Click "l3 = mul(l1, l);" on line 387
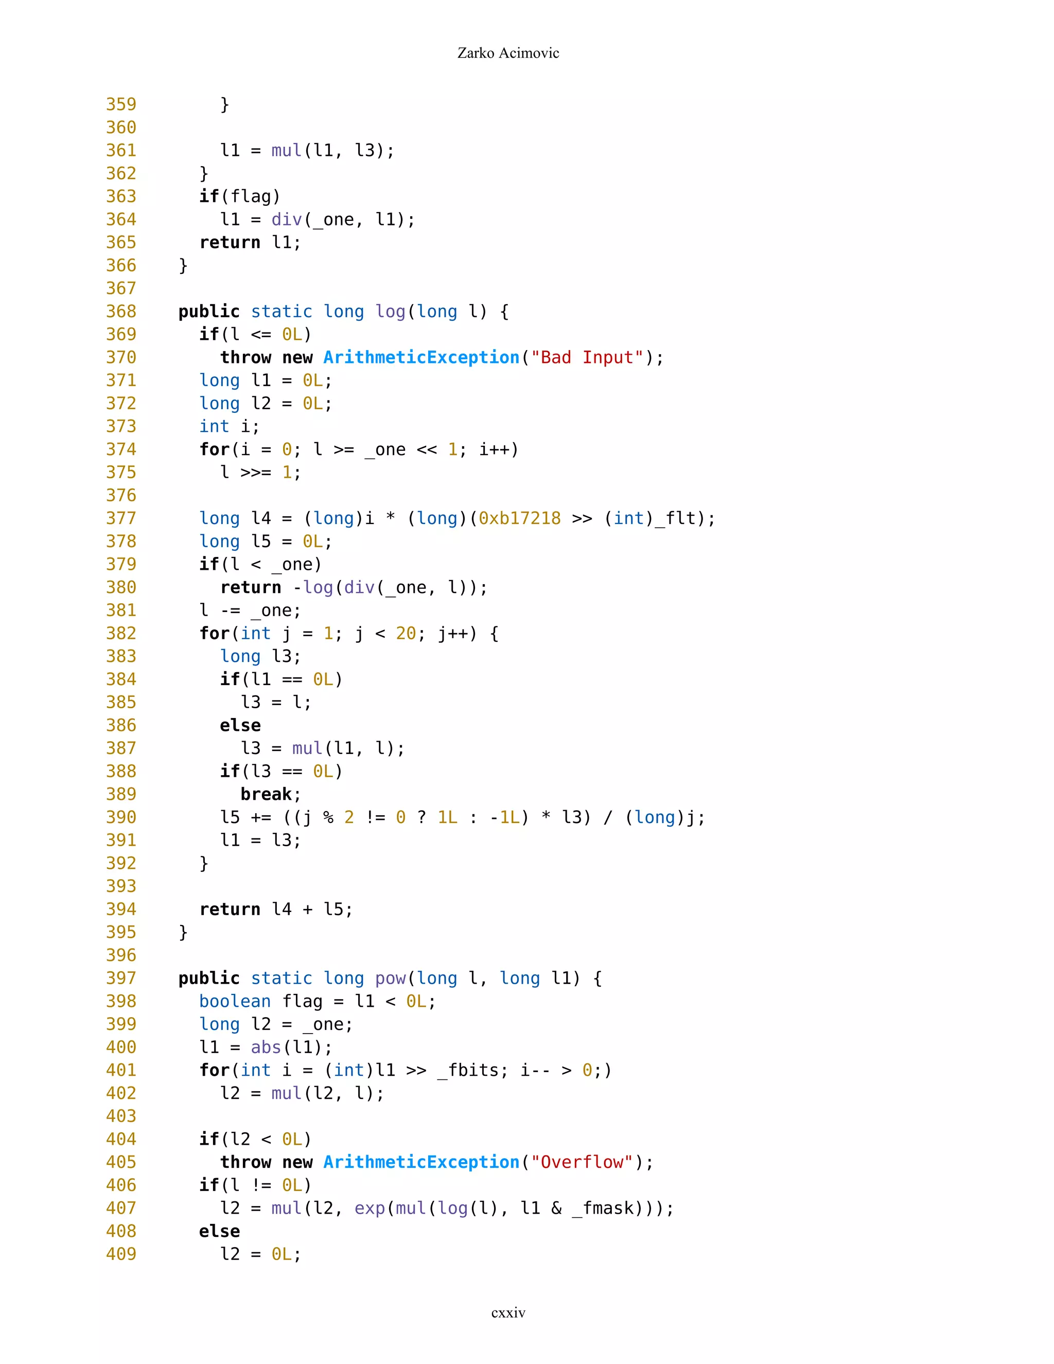1054x1364 pixels. 323,748
